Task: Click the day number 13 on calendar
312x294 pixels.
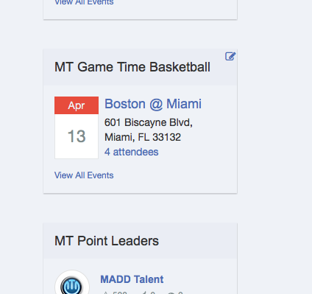Action: click(77, 136)
